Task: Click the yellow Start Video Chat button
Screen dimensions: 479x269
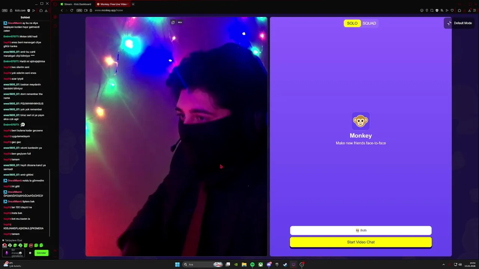Action: coord(361,242)
